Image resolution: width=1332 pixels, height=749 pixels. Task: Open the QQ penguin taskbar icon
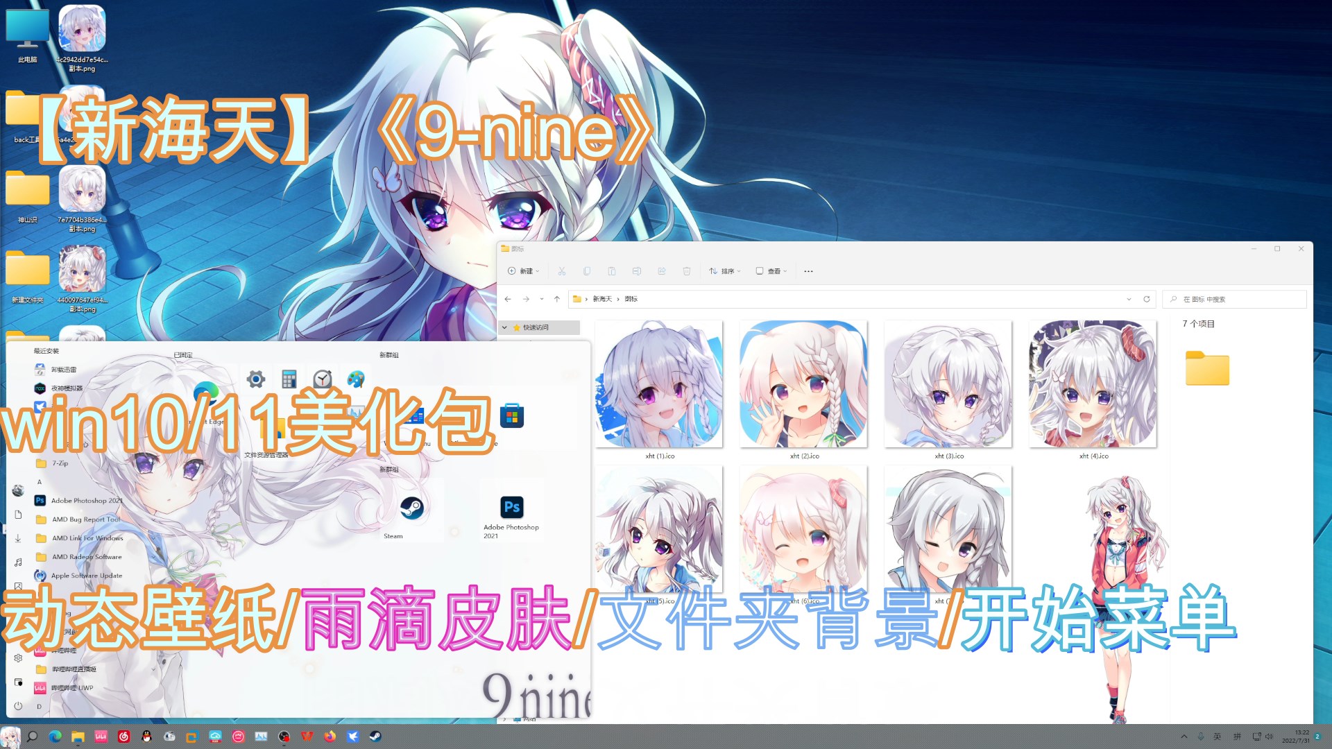click(146, 737)
